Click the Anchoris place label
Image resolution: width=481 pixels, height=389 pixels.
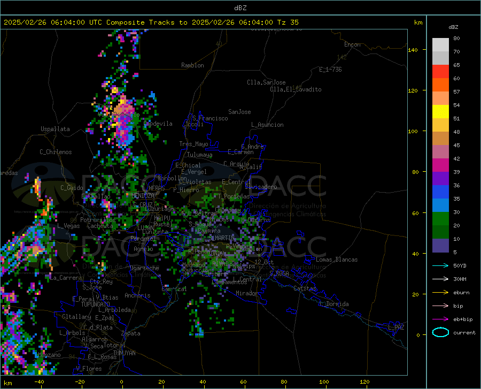pyautogui.click(x=137, y=295)
